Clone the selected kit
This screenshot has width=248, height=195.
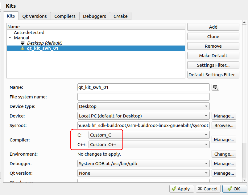(x=213, y=36)
